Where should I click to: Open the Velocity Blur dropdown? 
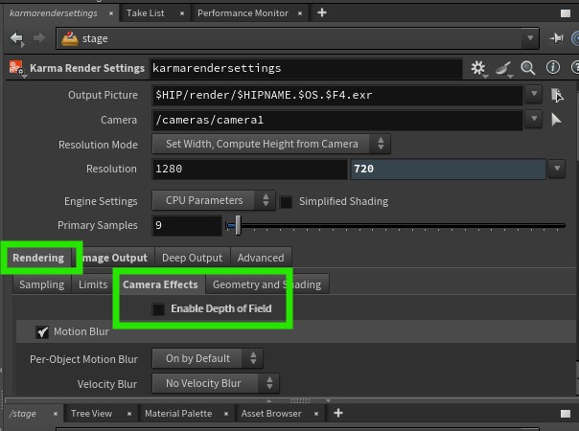pyautogui.click(x=216, y=383)
